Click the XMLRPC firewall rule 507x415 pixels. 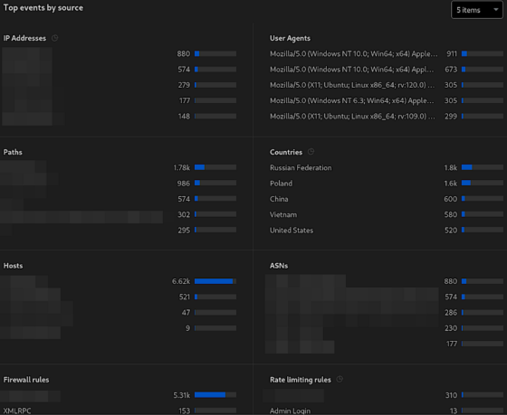click(x=17, y=410)
